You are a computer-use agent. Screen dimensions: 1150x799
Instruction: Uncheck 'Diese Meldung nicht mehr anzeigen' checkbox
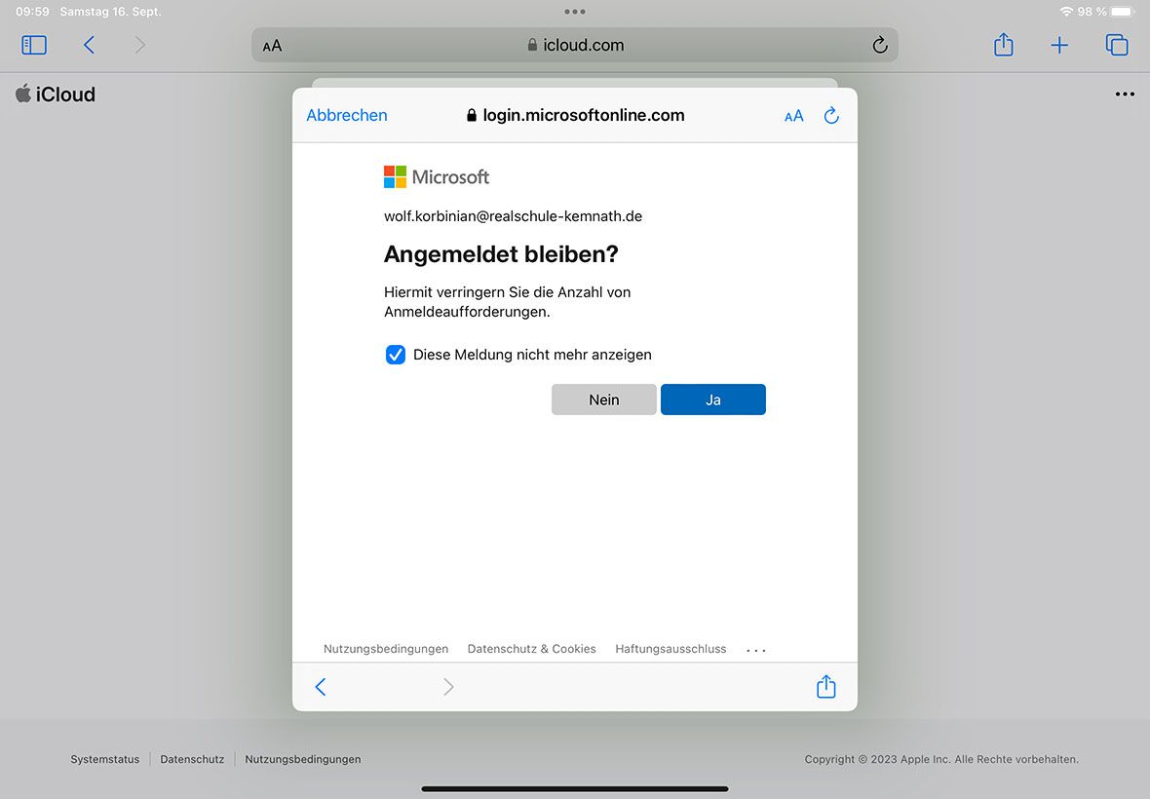[x=396, y=355]
